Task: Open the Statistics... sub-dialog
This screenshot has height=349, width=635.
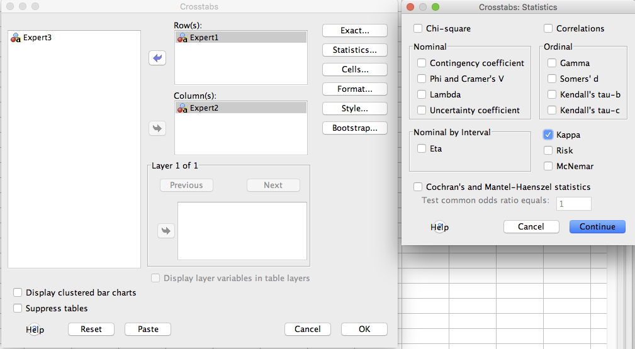Action: 355,50
